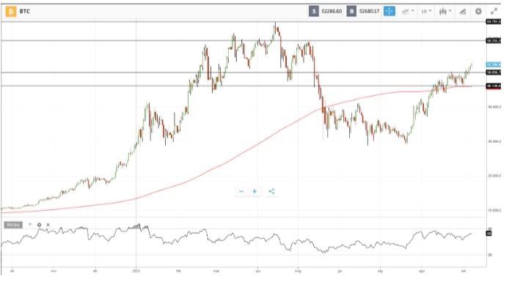Image resolution: width=509 pixels, height=282 pixels.
Task: Open chart settings gear icon
Action: [478, 11]
